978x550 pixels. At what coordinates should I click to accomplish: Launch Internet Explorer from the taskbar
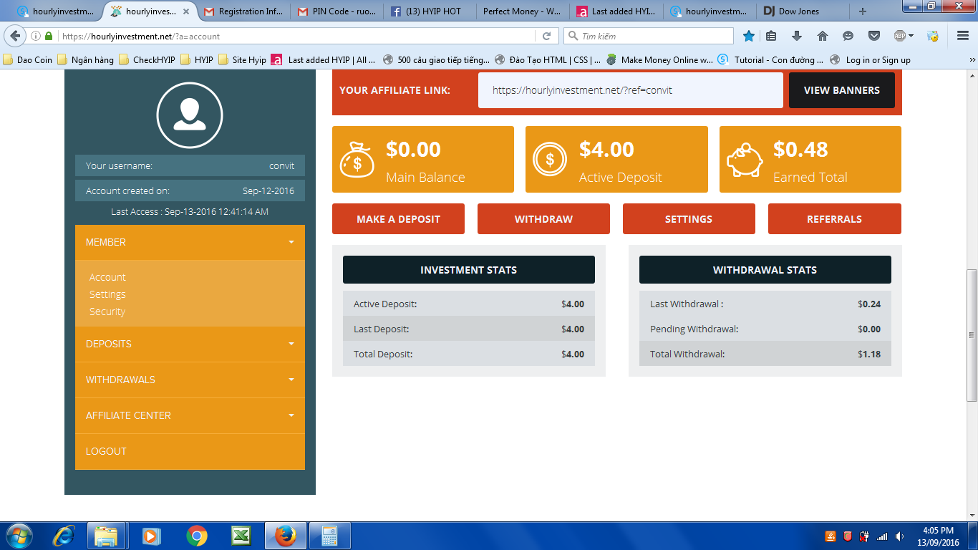click(x=64, y=536)
